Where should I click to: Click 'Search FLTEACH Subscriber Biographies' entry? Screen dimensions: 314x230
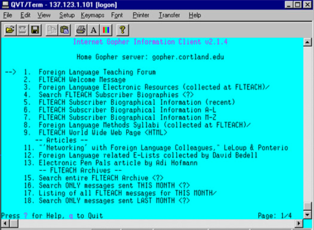(116, 95)
